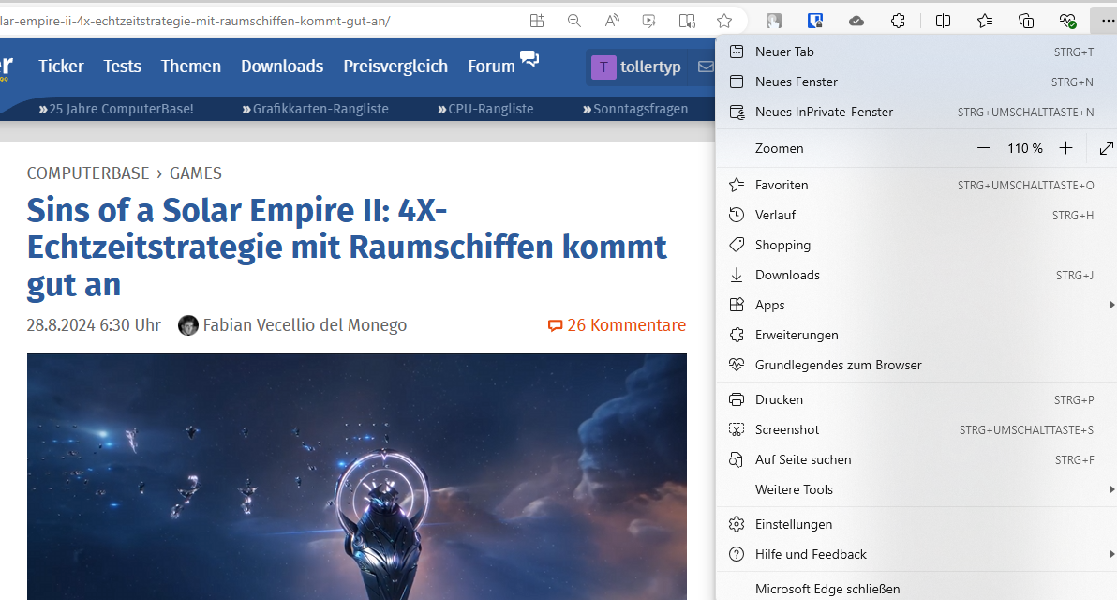Image resolution: width=1117 pixels, height=600 pixels.
Task: Open the 26 Kommentare link
Action: coord(617,325)
